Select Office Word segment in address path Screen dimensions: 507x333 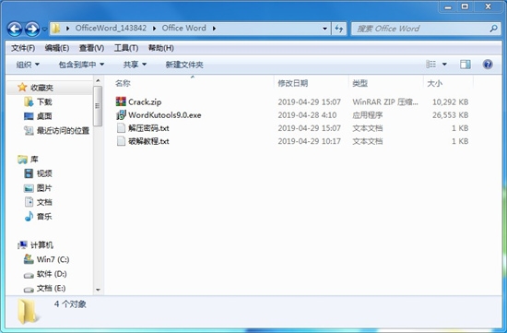click(x=184, y=29)
